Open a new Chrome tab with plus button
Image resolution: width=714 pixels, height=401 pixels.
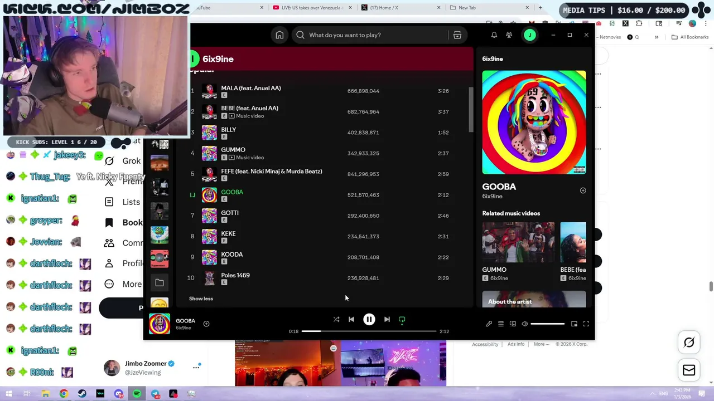[540, 8]
